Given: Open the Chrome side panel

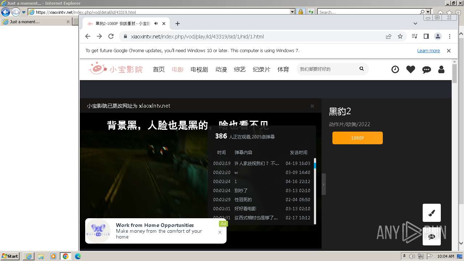Looking at the screenshot, I should click(x=426, y=36).
